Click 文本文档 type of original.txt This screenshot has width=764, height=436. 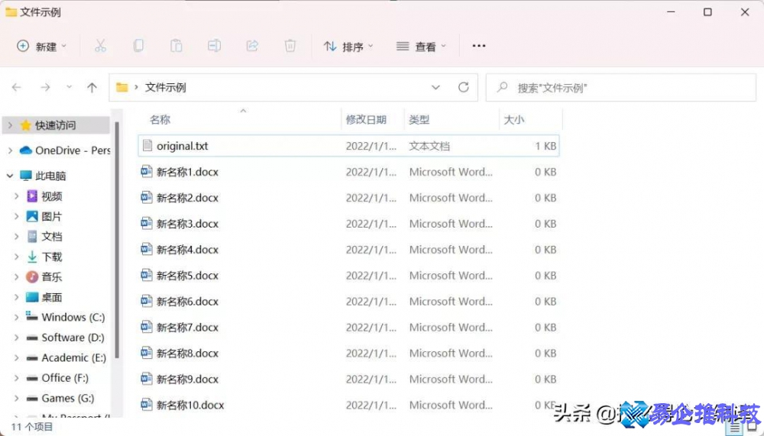pyautogui.click(x=429, y=146)
